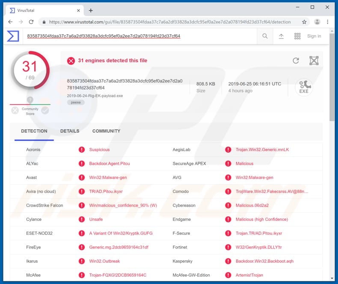Viewport: 338px width, 284px height.
Task: Close the VirusTotal tab
Action: [78, 11]
